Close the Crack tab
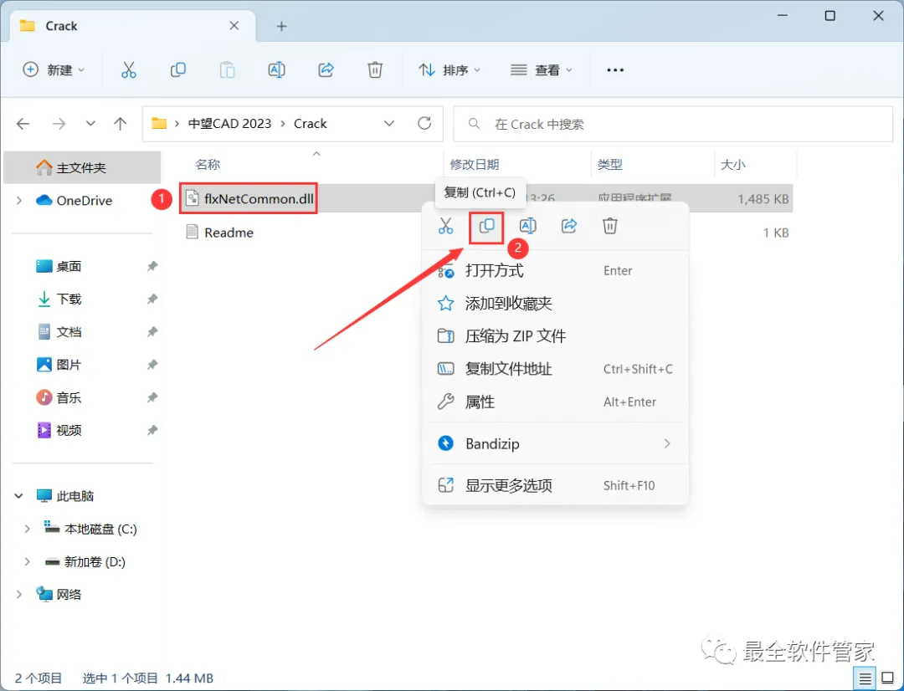The height and width of the screenshot is (691, 904). (x=234, y=26)
